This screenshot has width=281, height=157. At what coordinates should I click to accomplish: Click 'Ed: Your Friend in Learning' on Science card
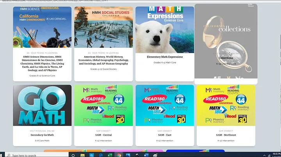point(42,53)
